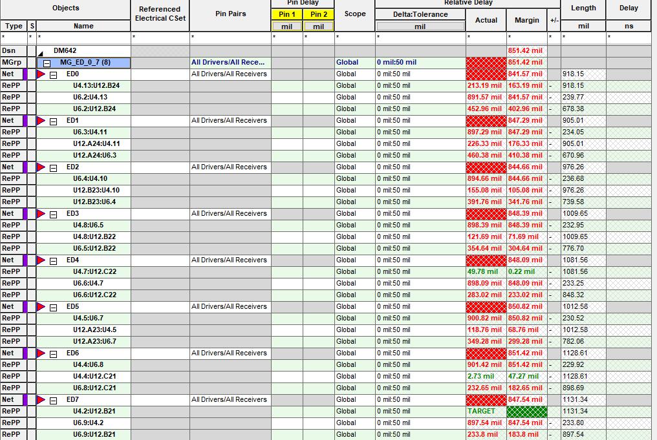Collapse the DM642 design triangle
657x440 pixels.
pyautogui.click(x=41, y=53)
